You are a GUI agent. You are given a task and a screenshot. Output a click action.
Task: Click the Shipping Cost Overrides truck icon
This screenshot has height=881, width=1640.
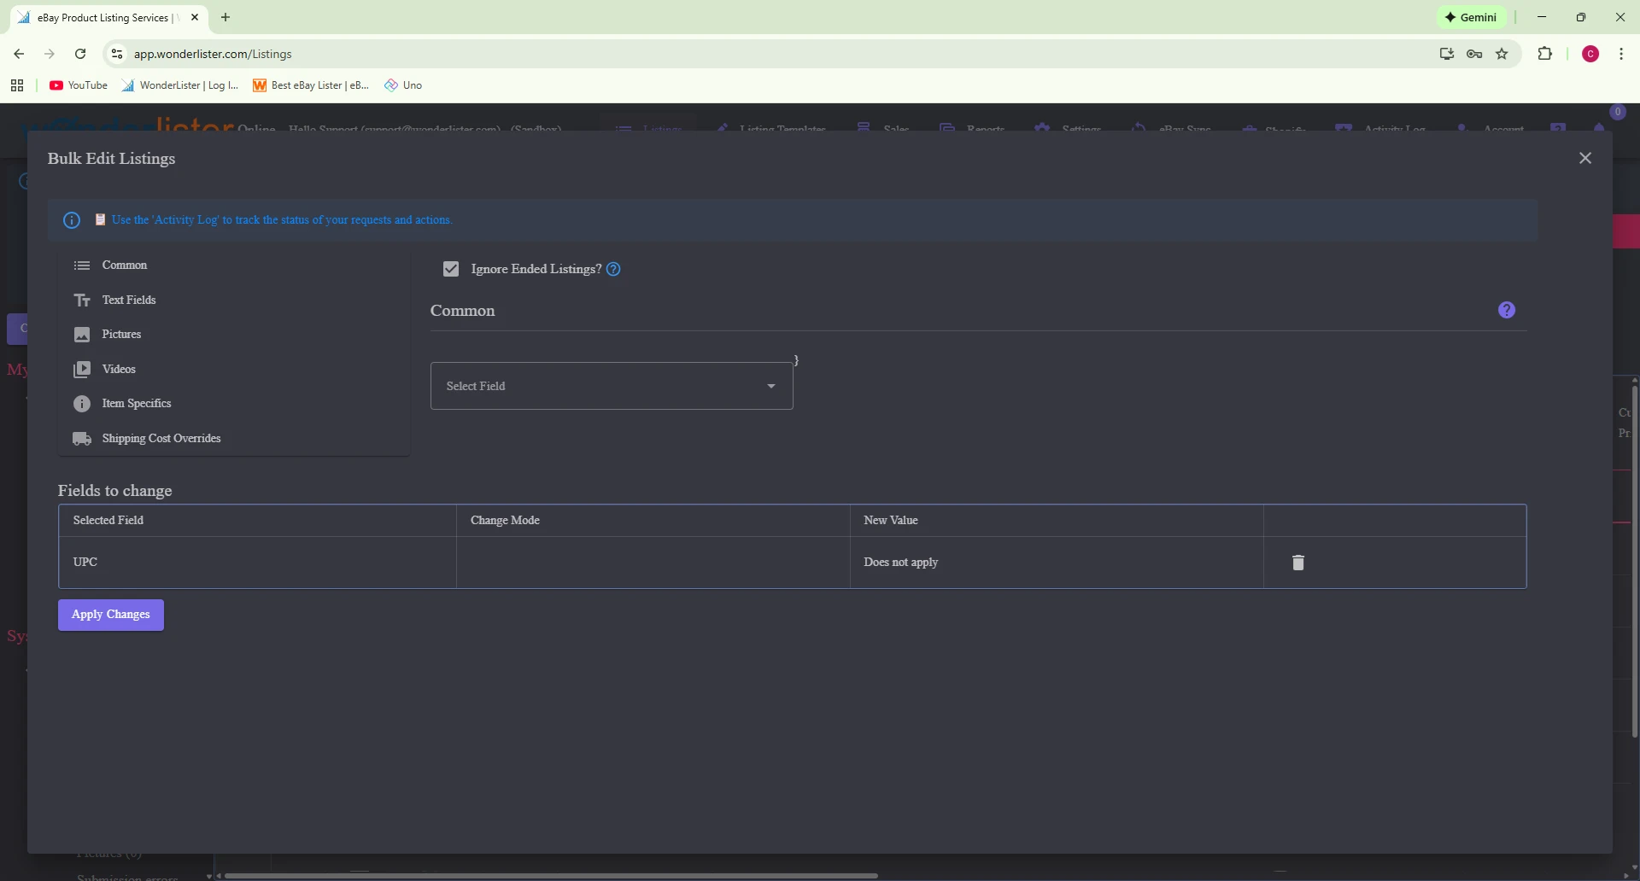(x=82, y=439)
